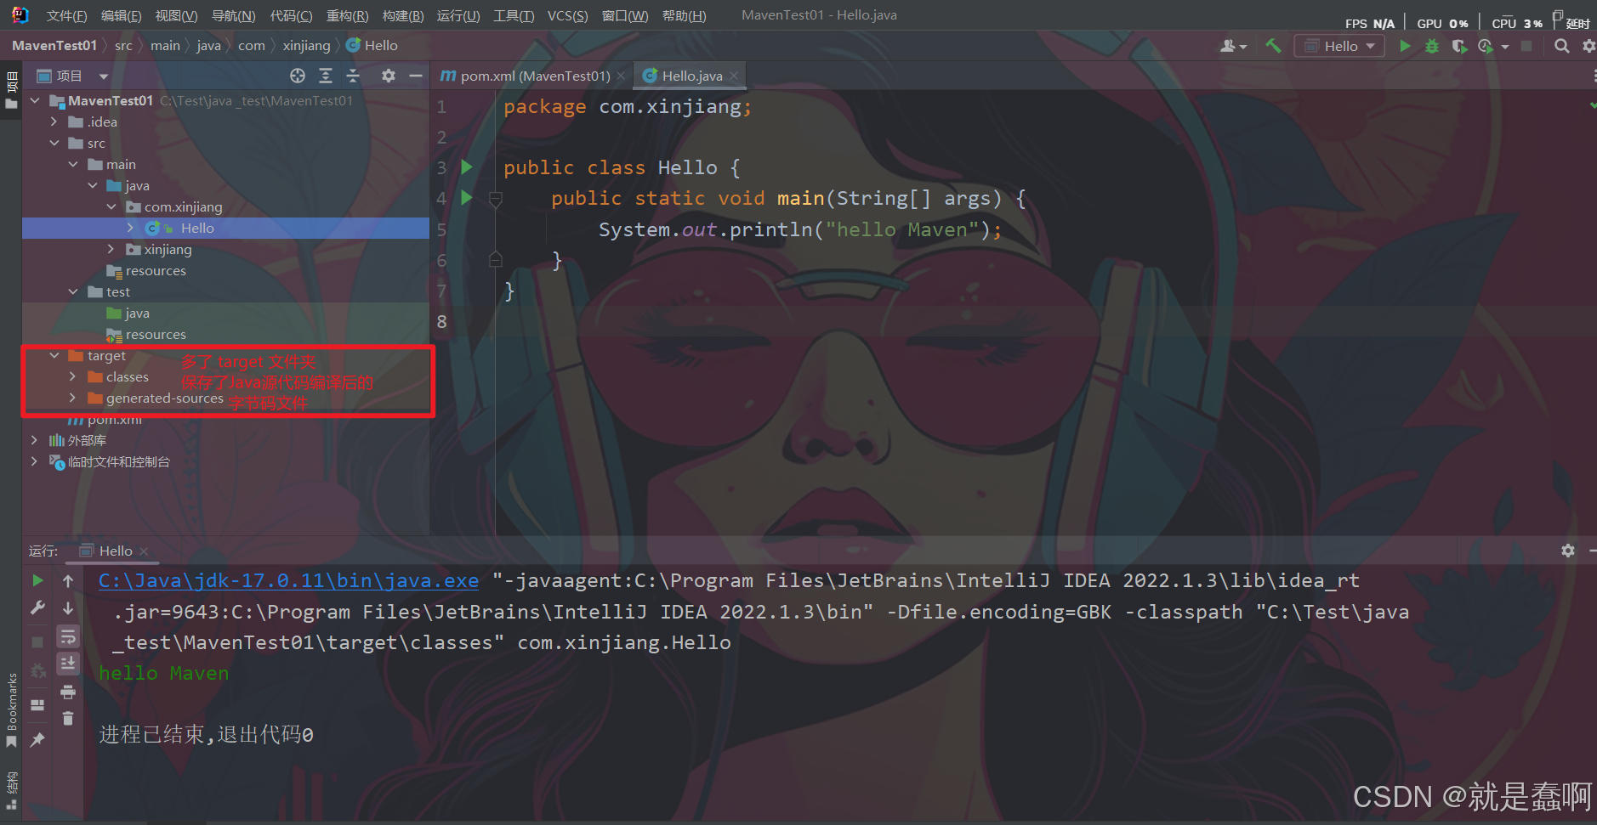
Task: Click the Print icon in run console
Action: coord(68,692)
